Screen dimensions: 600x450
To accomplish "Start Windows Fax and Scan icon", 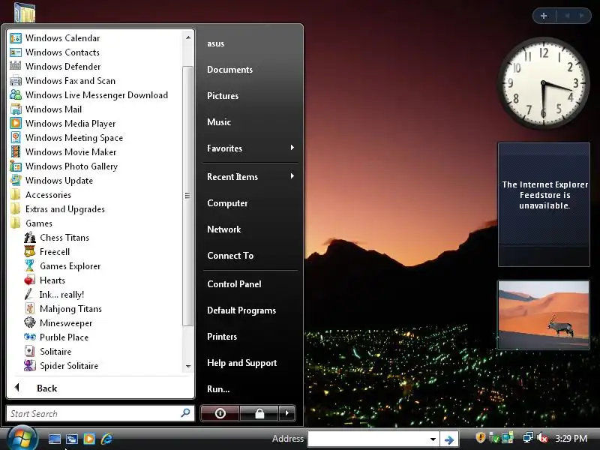I will click(x=16, y=81).
